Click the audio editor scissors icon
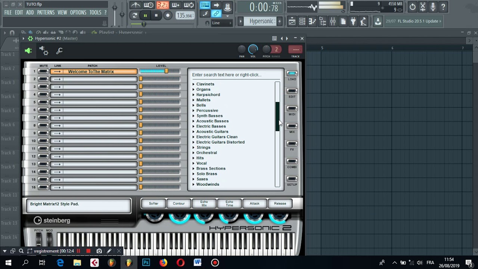 (423, 7)
